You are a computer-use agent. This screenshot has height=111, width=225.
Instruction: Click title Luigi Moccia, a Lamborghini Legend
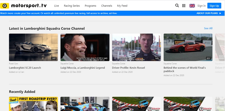[x=83, y=68]
